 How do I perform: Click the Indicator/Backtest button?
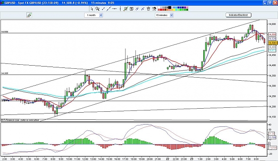[238, 15]
